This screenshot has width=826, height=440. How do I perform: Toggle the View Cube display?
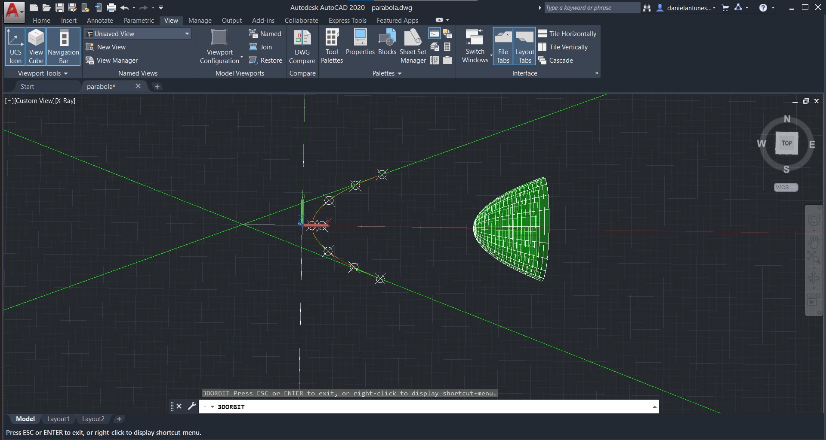click(x=36, y=47)
